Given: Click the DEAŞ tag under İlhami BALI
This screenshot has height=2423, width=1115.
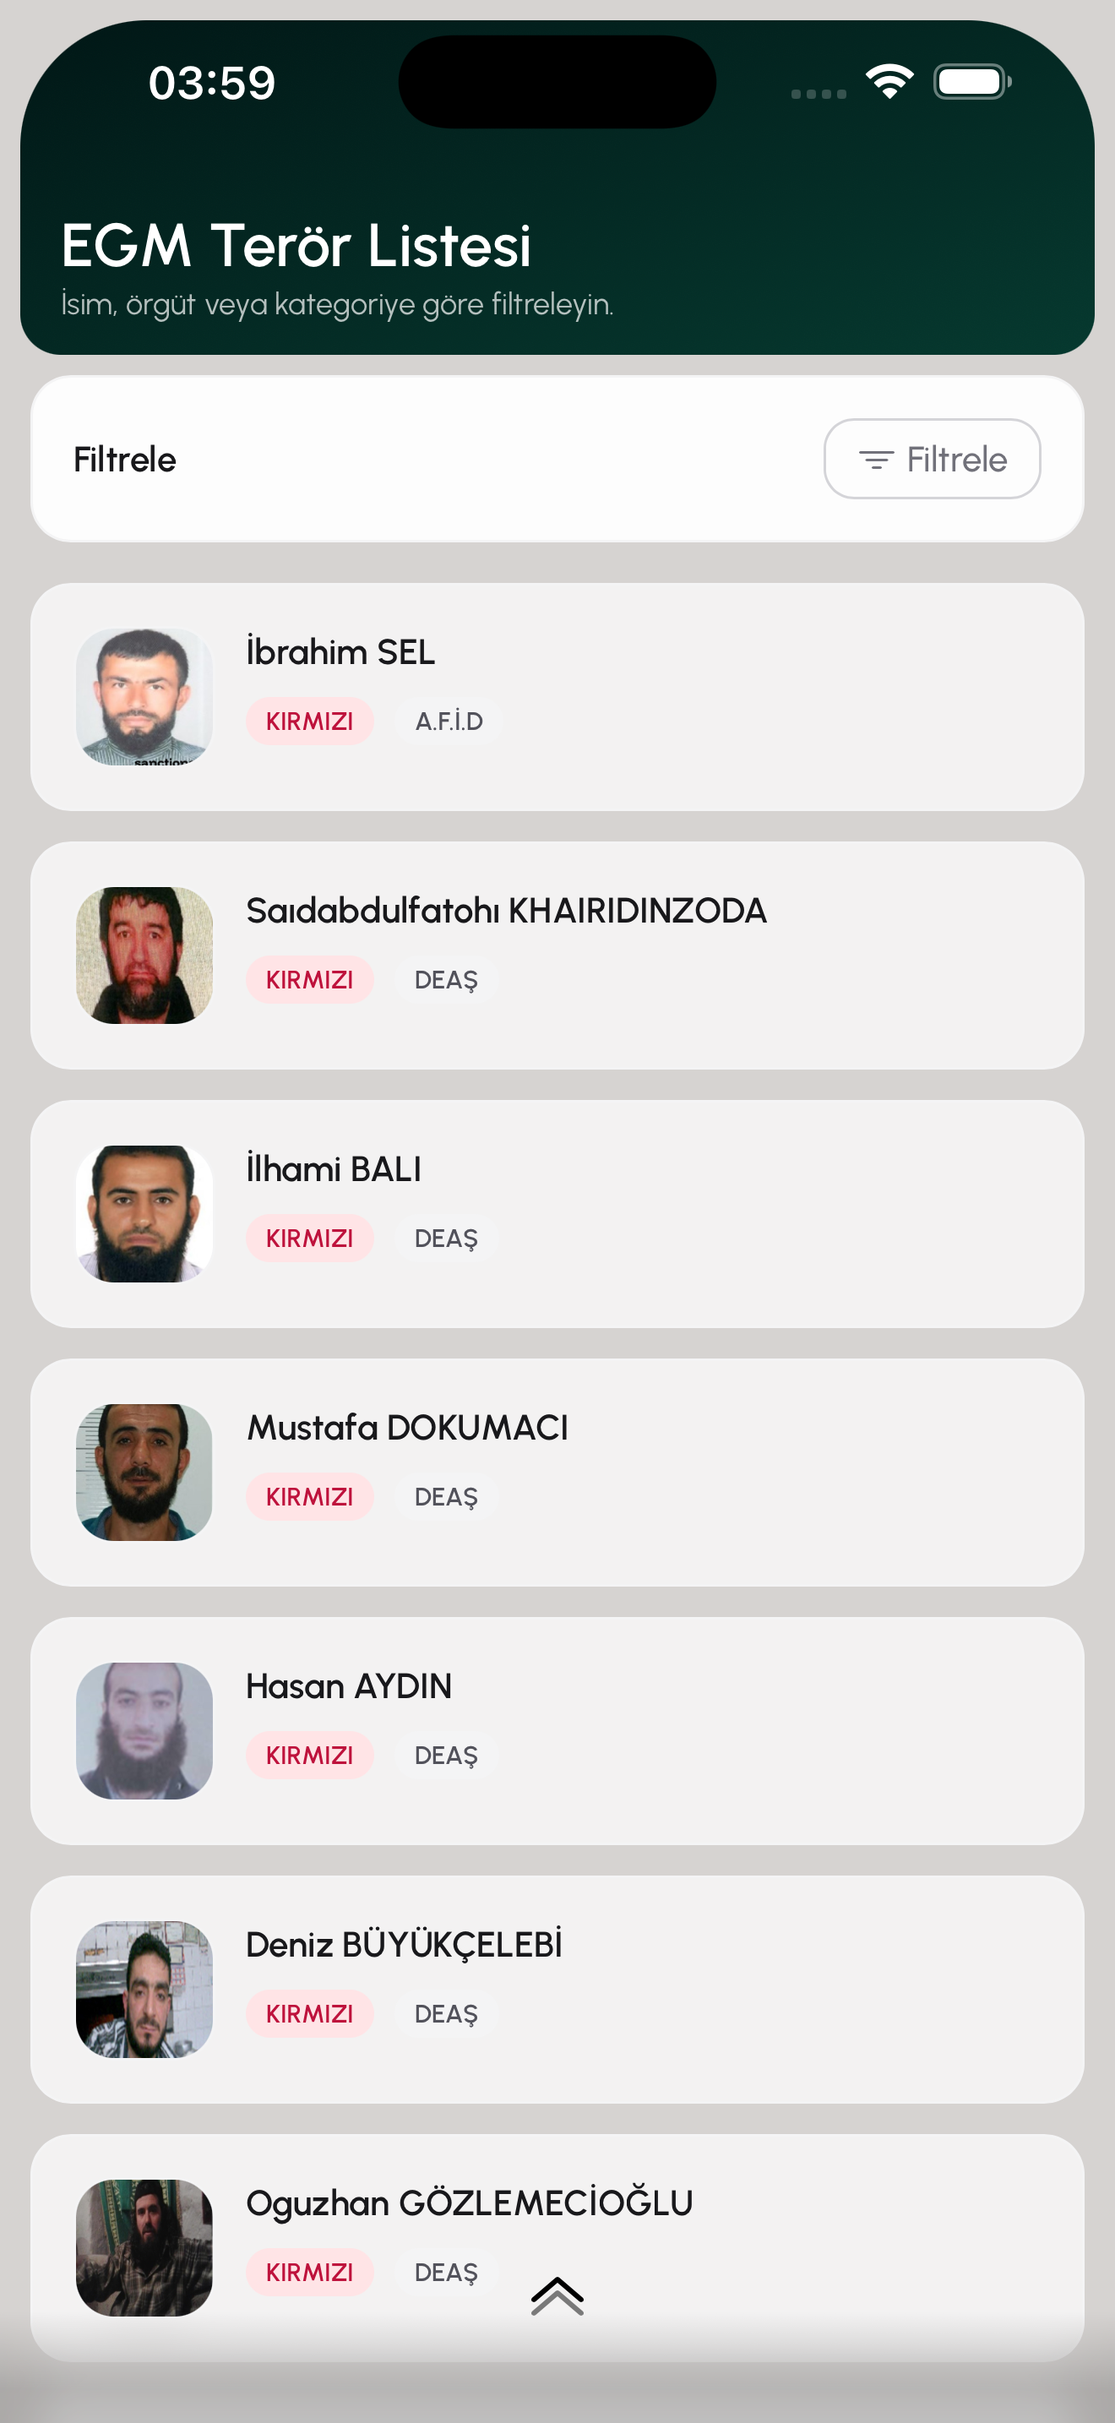Looking at the screenshot, I should pos(446,1238).
